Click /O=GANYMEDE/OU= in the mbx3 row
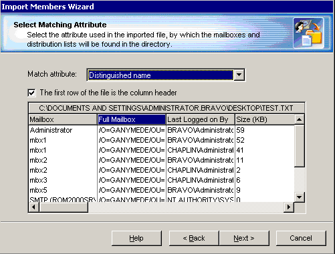Viewport: 335px width, 254px height. (132, 180)
